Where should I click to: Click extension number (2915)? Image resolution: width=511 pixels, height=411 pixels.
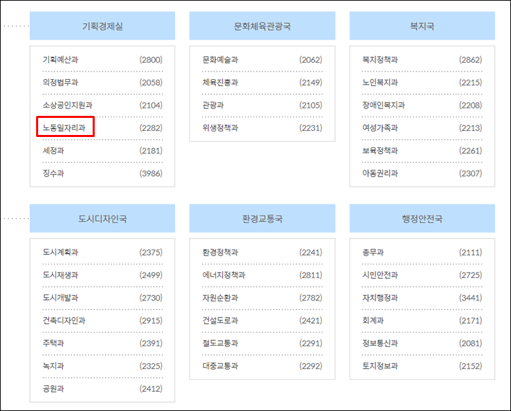151,320
